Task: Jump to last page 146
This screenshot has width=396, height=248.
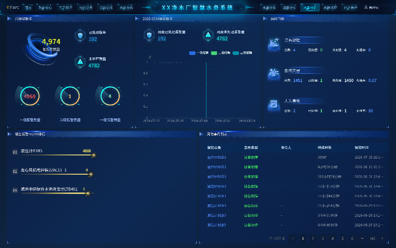Action: (x=372, y=238)
